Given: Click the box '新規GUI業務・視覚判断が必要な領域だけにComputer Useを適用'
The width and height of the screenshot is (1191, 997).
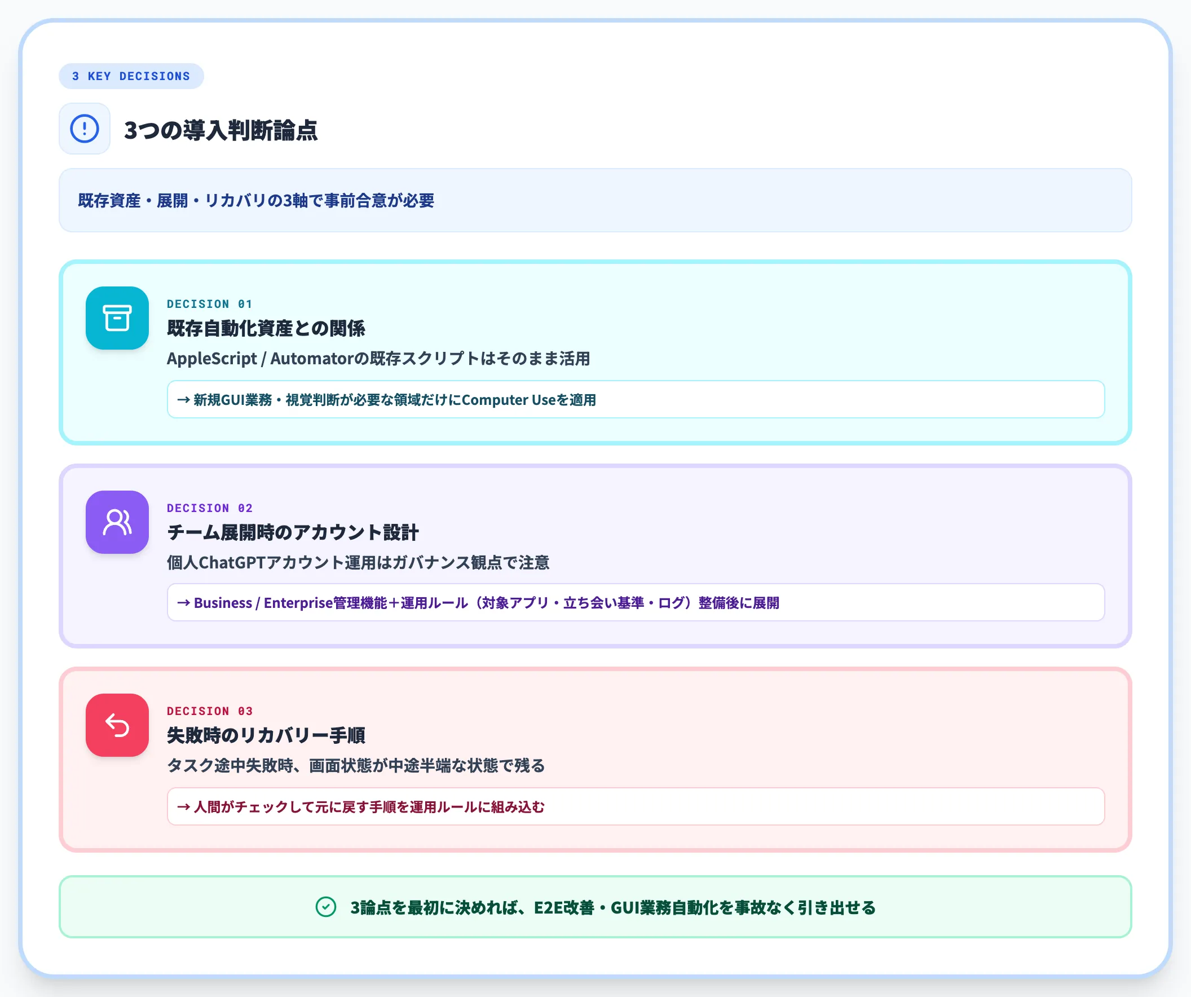Looking at the screenshot, I should click(635, 399).
